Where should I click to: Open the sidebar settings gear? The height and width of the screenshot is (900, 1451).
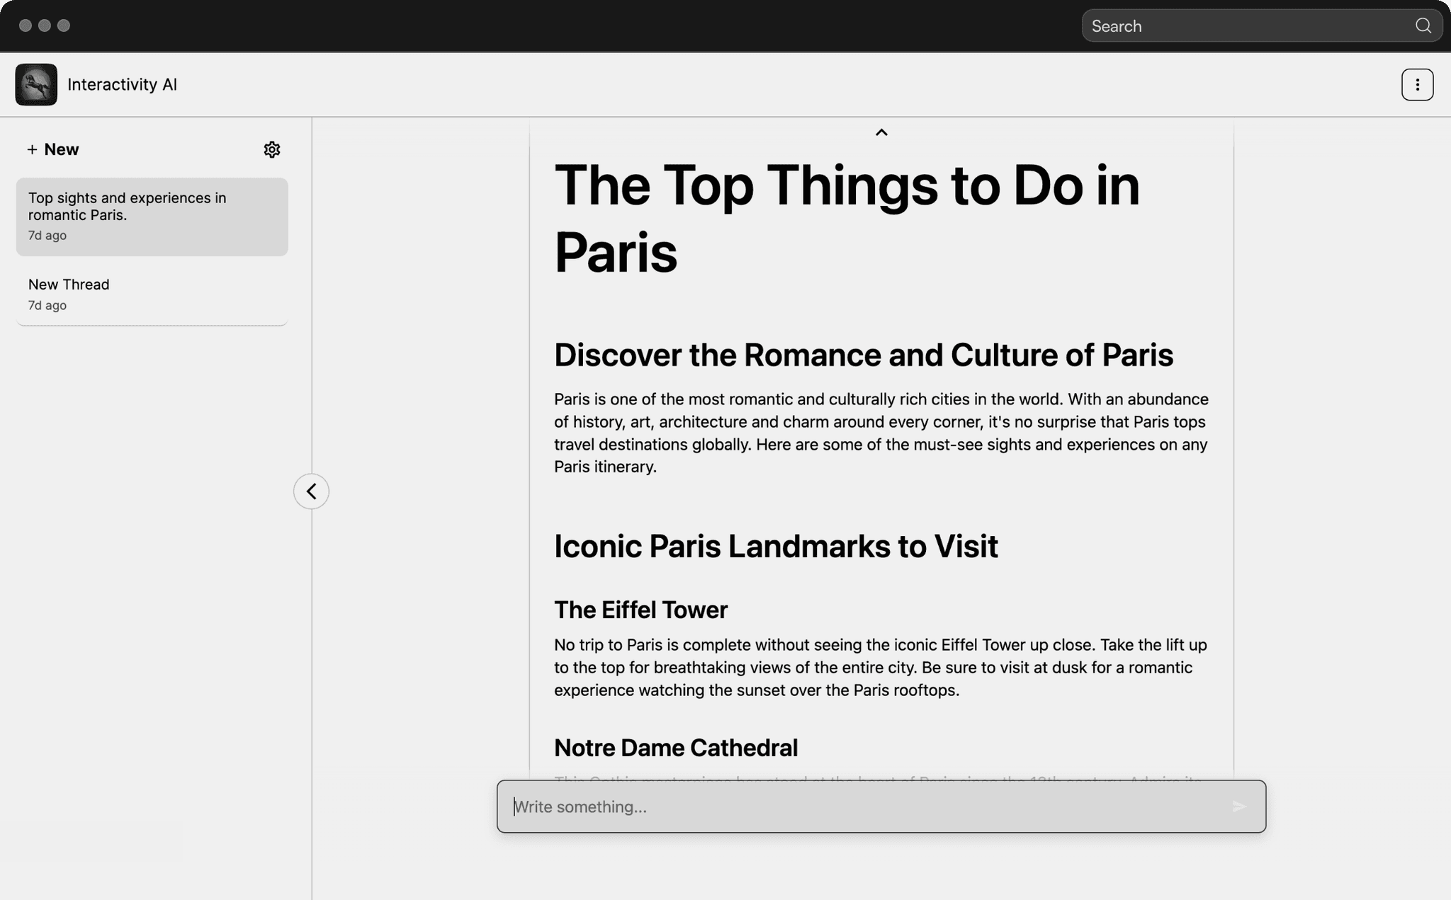(x=272, y=149)
